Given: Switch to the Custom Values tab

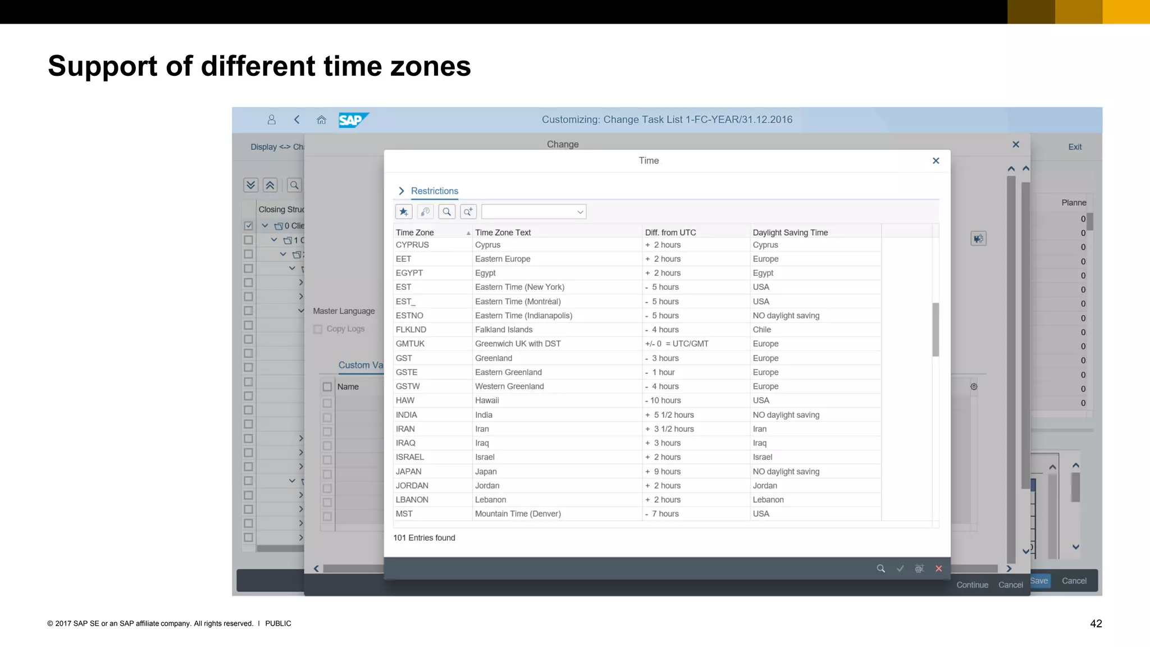Looking at the screenshot, I should (360, 365).
